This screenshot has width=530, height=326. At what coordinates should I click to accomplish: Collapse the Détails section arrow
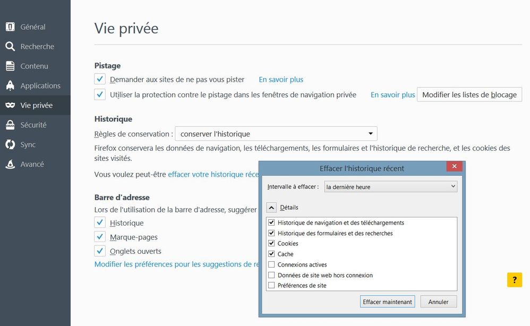[x=271, y=208]
